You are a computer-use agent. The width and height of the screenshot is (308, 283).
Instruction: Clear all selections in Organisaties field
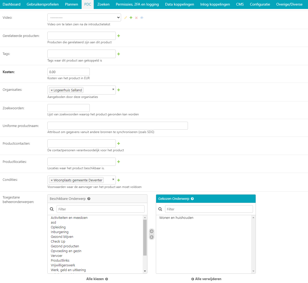[x=113, y=89]
